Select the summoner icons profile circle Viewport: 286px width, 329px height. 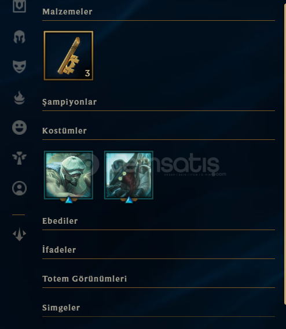19,188
